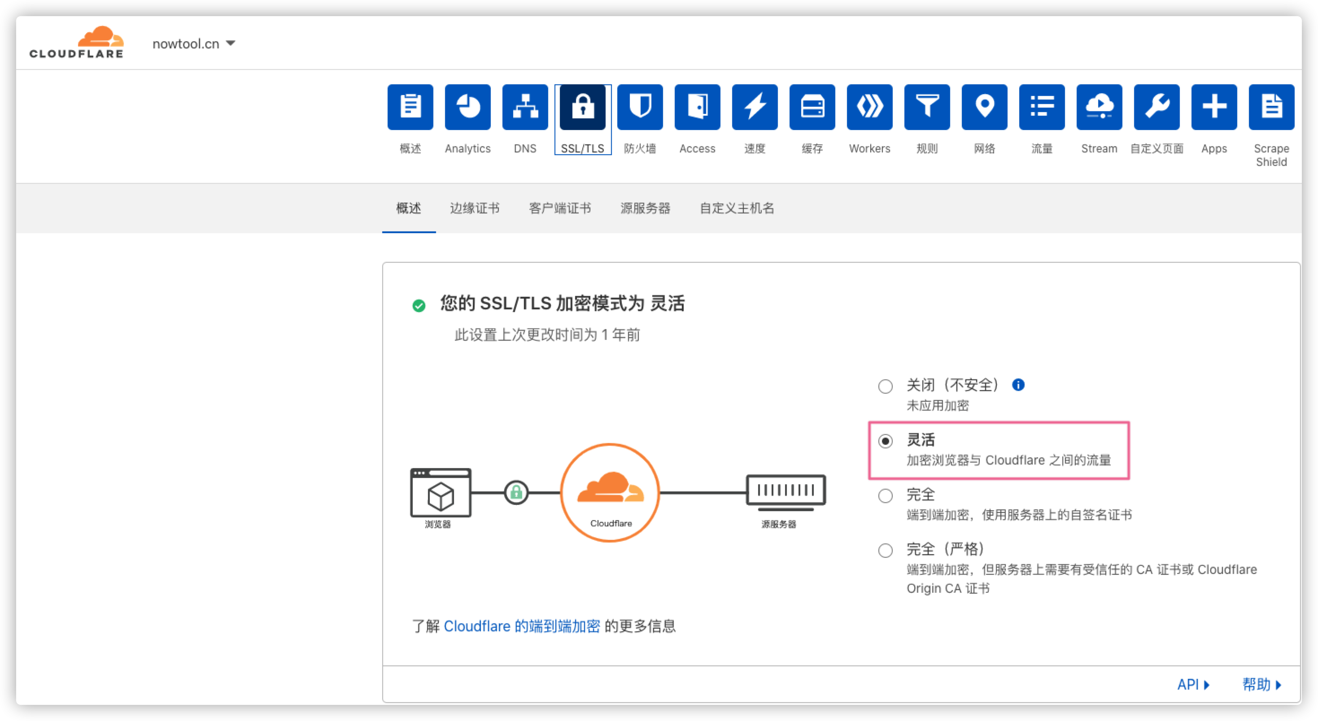Switch to the 自定义主机名 tab
This screenshot has height=721, width=1318.
point(737,208)
